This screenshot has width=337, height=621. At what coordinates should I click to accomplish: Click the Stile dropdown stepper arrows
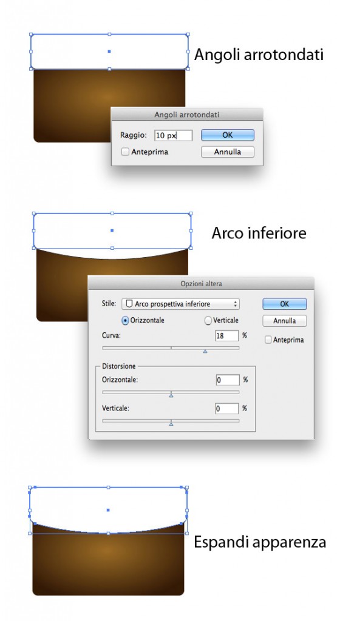tap(236, 304)
